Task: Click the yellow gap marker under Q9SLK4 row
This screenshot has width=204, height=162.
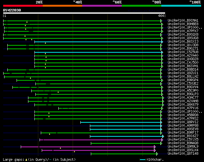Action: [x=74, y=151]
